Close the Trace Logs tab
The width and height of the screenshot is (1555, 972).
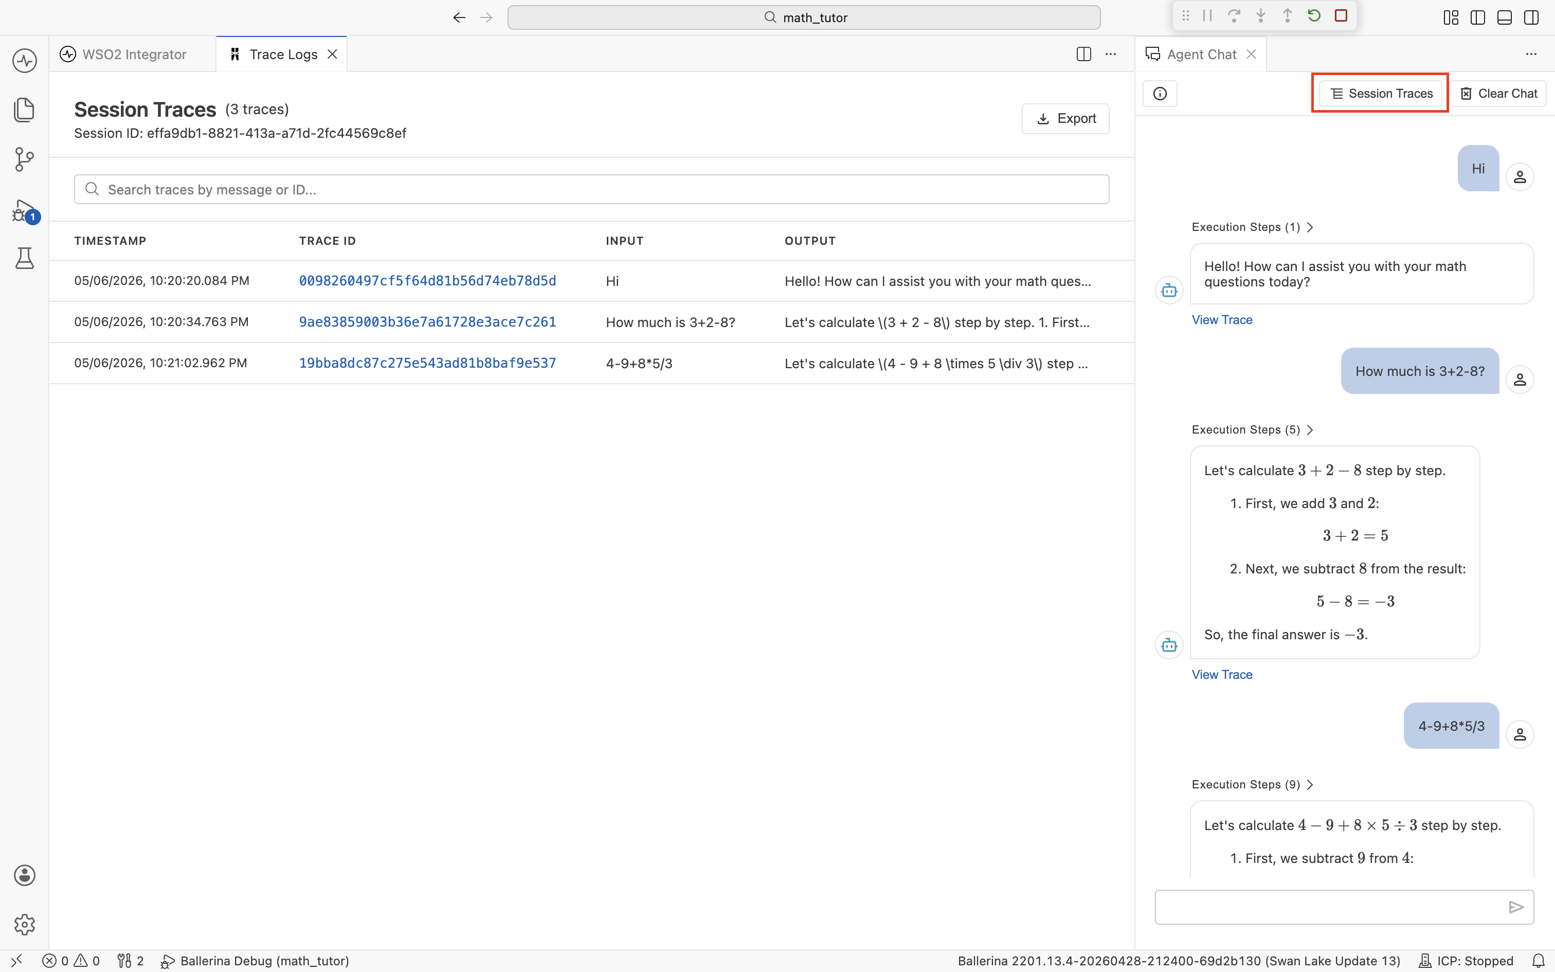[332, 54]
